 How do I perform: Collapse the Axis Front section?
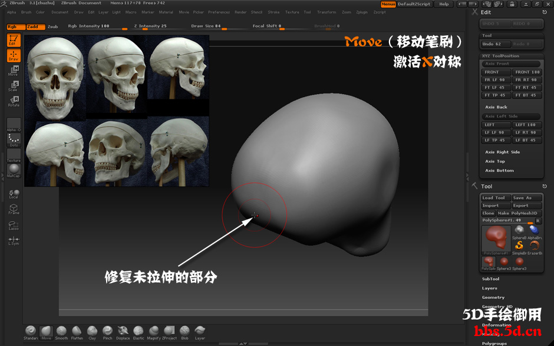[x=511, y=64]
